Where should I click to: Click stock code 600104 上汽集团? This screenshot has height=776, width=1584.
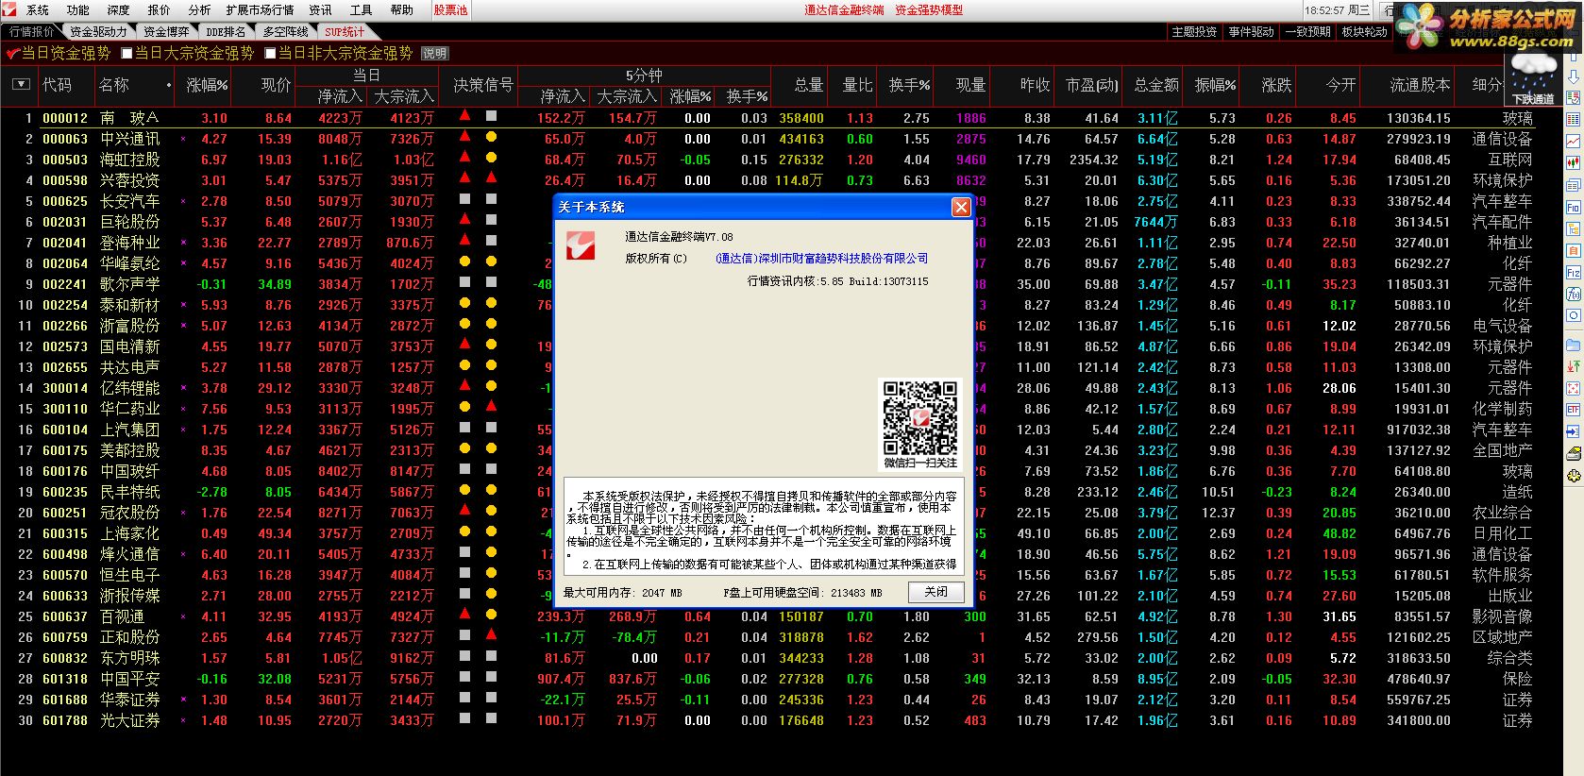65,430
